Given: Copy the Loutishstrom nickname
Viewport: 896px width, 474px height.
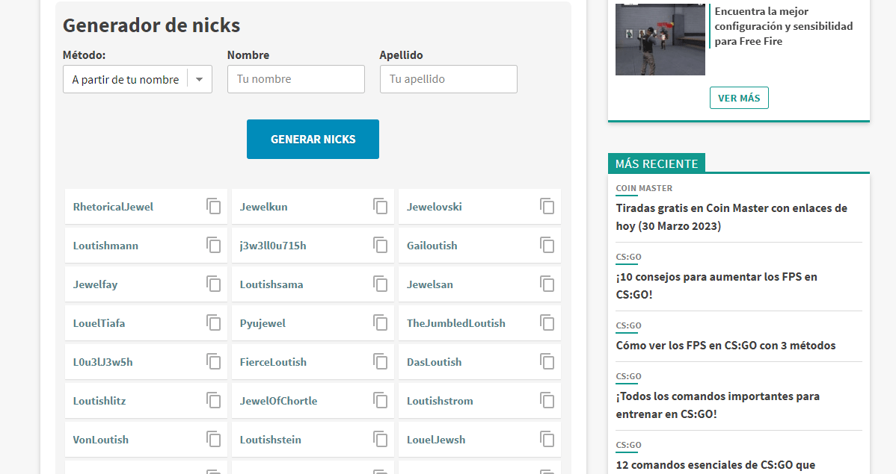Looking at the screenshot, I should point(547,401).
